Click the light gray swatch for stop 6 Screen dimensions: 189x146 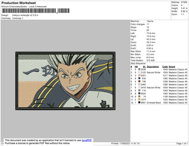click(x=139, y=84)
